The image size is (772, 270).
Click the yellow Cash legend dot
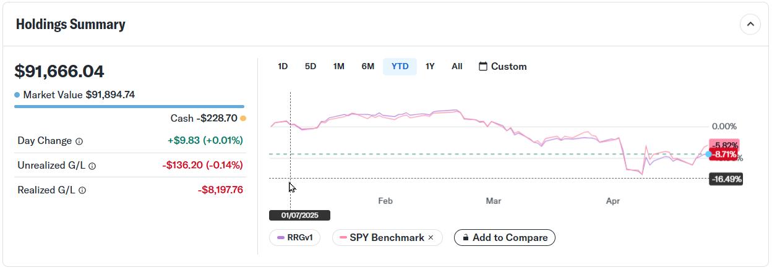coord(243,119)
